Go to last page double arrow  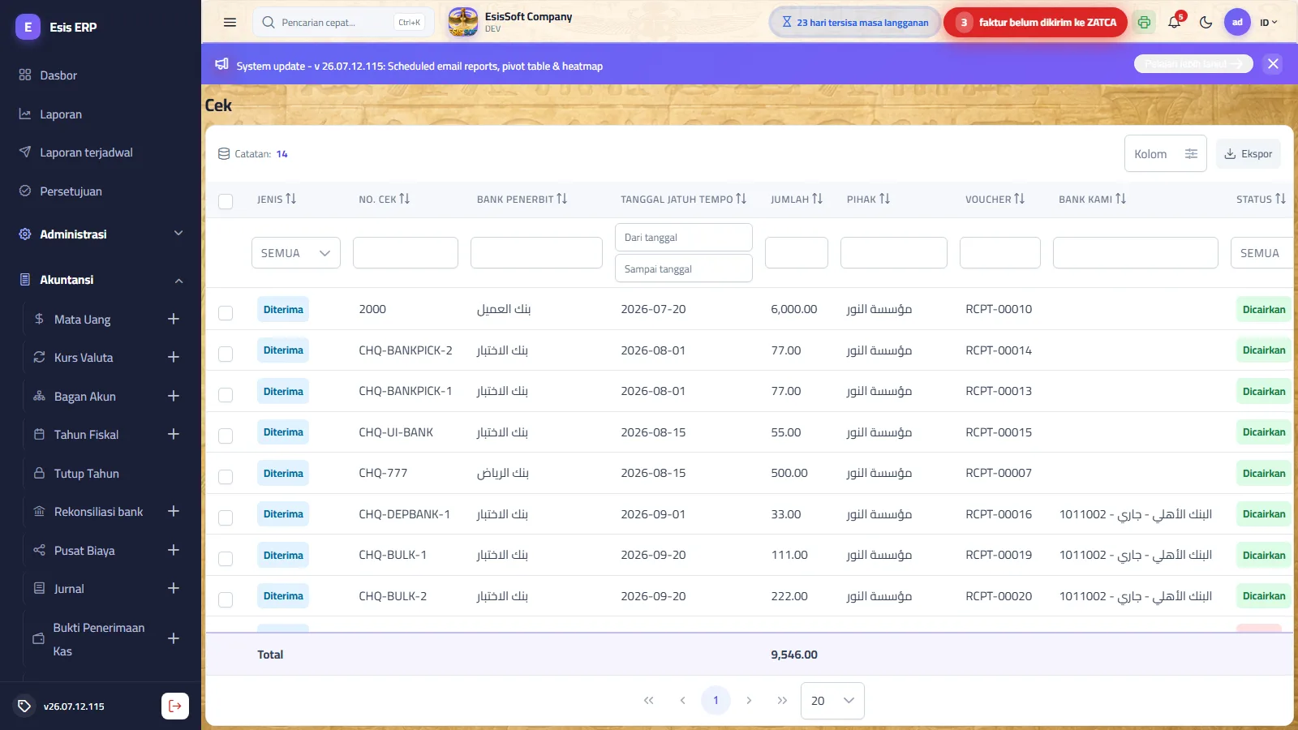782,701
